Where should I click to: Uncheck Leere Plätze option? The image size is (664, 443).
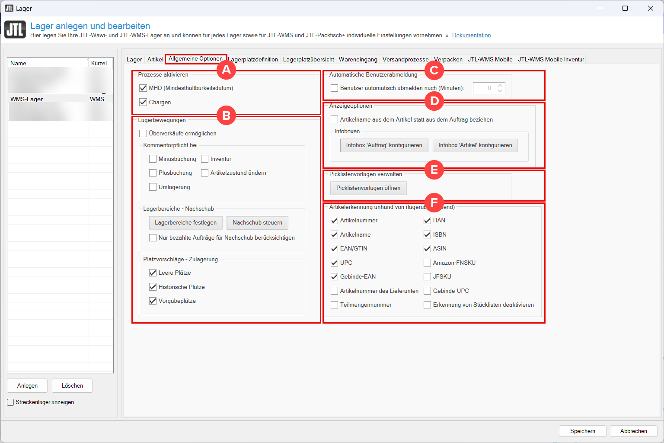pos(153,273)
